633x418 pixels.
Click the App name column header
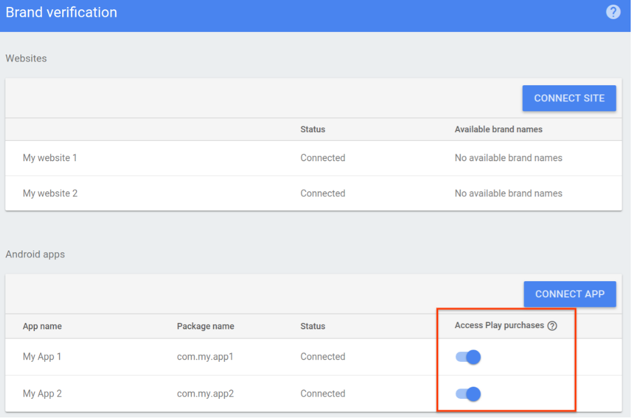(x=42, y=326)
